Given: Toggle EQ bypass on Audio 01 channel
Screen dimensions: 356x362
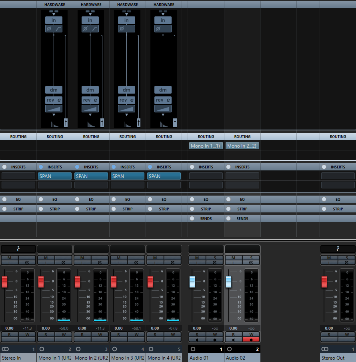Looking at the screenshot, I should point(192,199).
